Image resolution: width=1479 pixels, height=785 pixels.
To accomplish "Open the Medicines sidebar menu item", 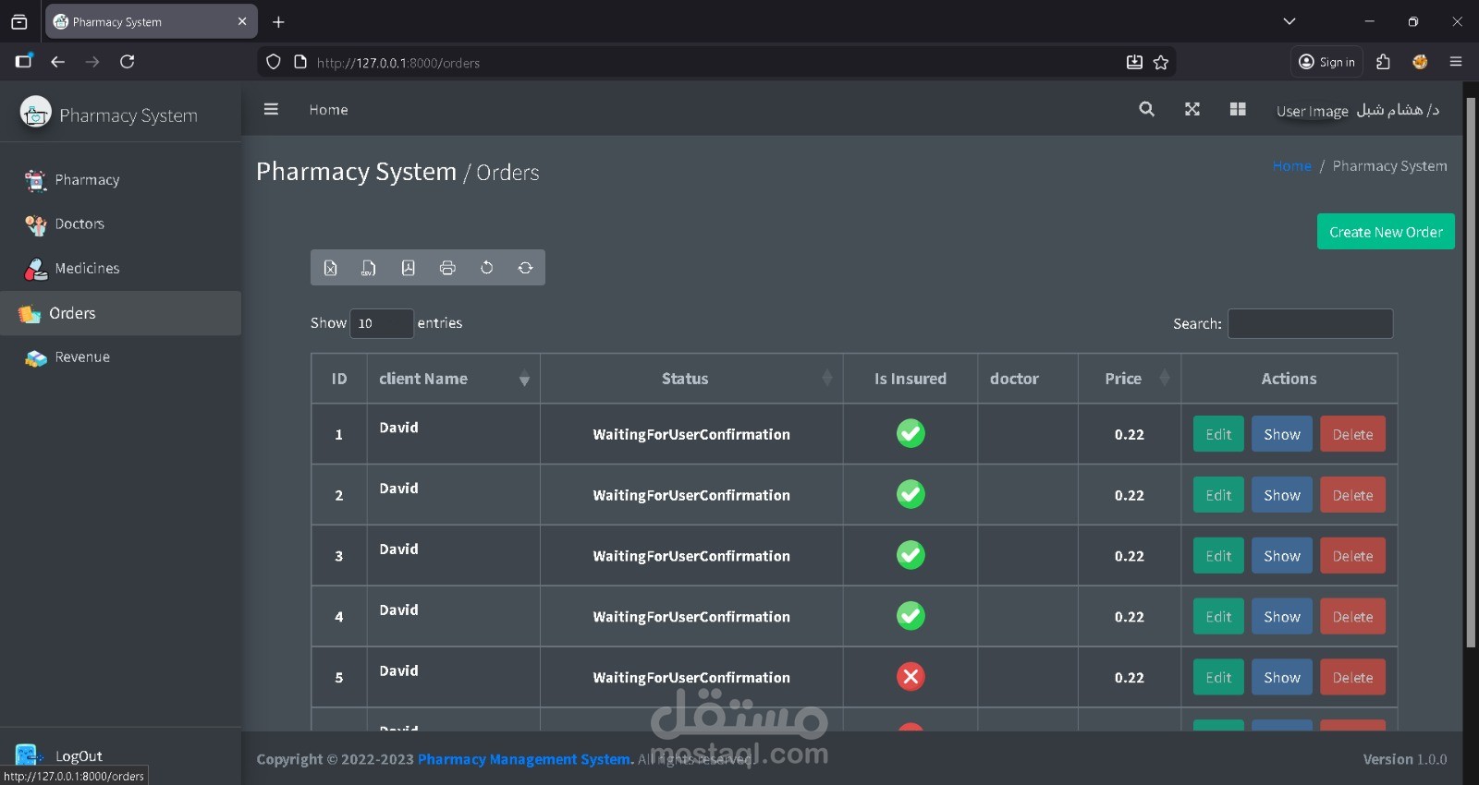I will coord(120,269).
